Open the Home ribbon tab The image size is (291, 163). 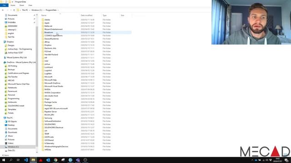[13, 5]
